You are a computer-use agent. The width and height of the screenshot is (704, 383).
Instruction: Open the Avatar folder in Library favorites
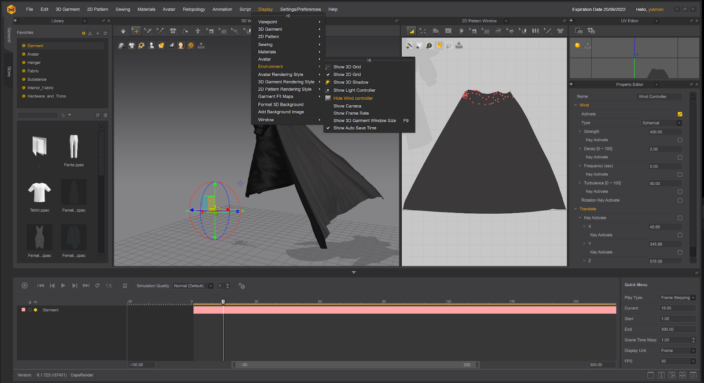tap(33, 54)
